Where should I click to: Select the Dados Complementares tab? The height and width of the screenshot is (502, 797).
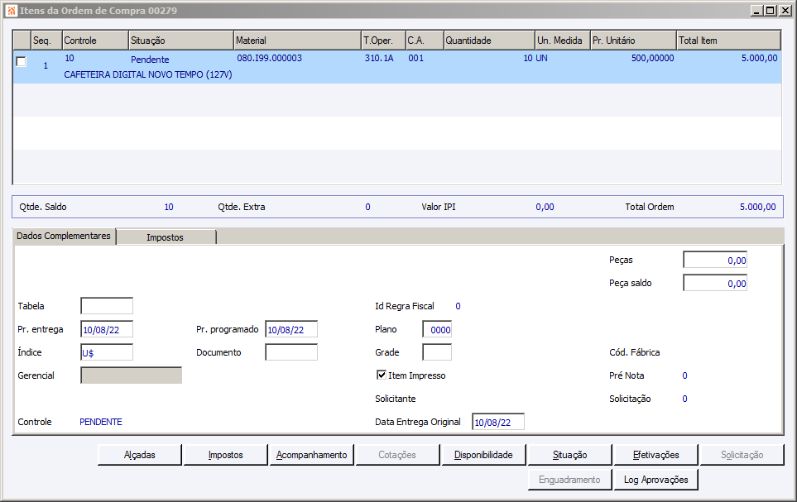tap(64, 237)
